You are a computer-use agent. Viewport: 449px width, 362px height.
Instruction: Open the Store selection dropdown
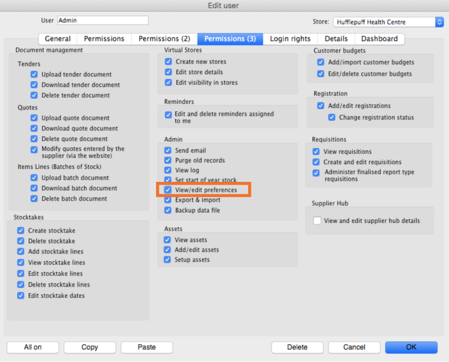[x=438, y=22]
